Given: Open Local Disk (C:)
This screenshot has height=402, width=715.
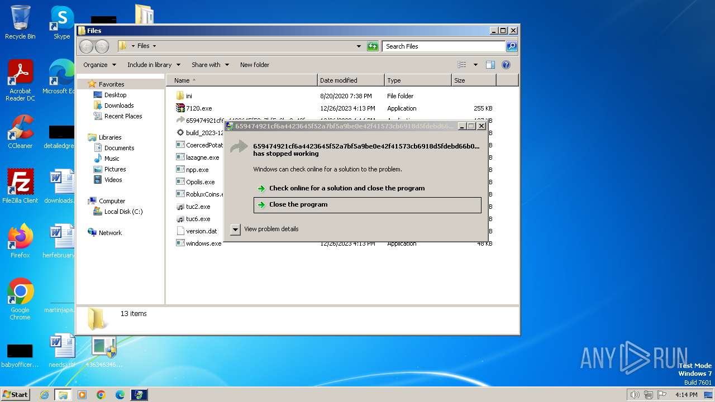Looking at the screenshot, I should tap(123, 212).
